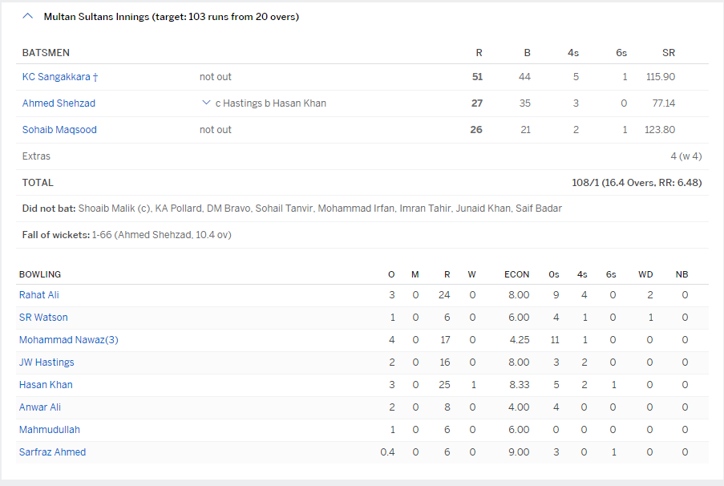Open SR Watson bowler profile

point(43,318)
